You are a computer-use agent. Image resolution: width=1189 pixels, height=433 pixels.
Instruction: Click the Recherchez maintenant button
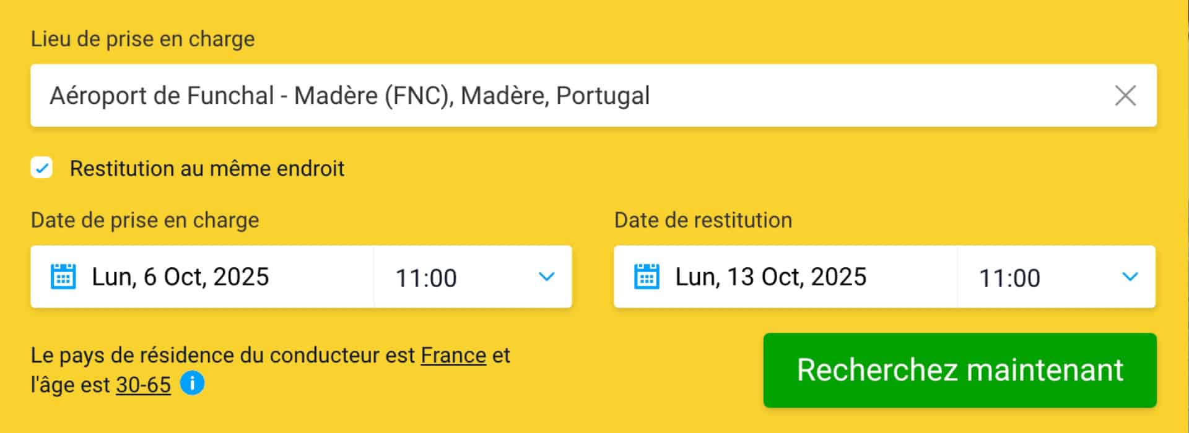(x=960, y=370)
